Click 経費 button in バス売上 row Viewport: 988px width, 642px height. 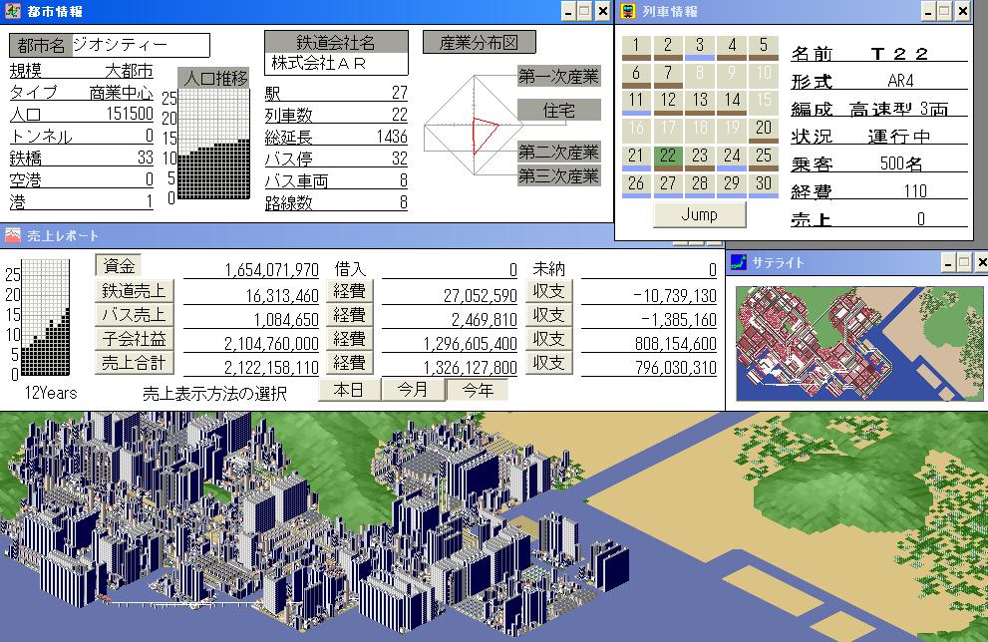(350, 314)
